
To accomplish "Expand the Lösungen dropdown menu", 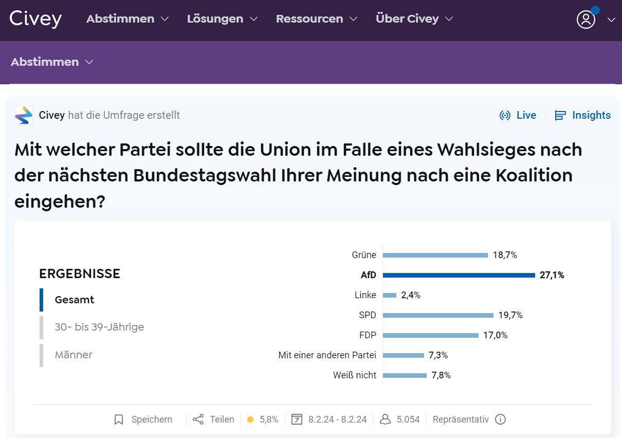I will tap(222, 19).
